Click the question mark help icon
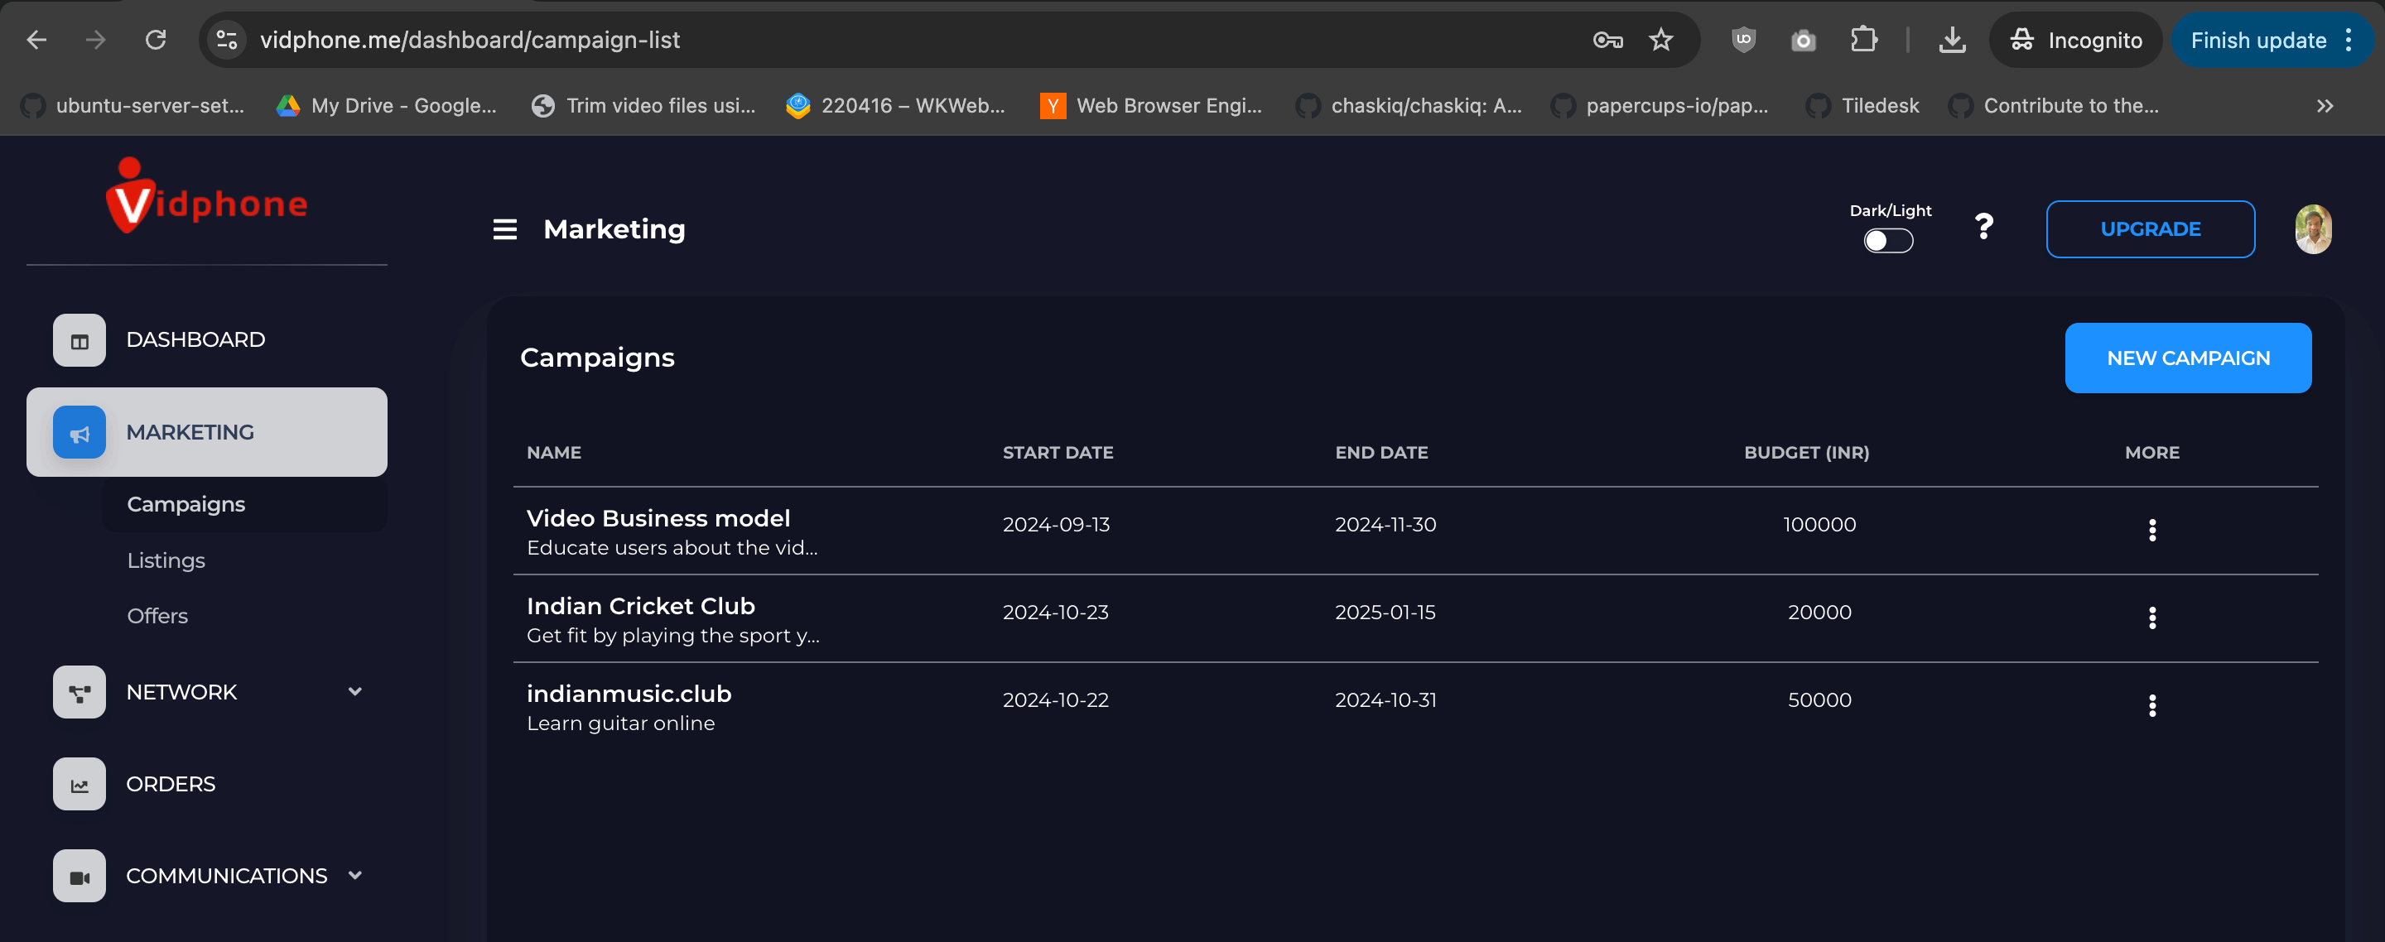This screenshot has height=942, width=2385. (1983, 227)
